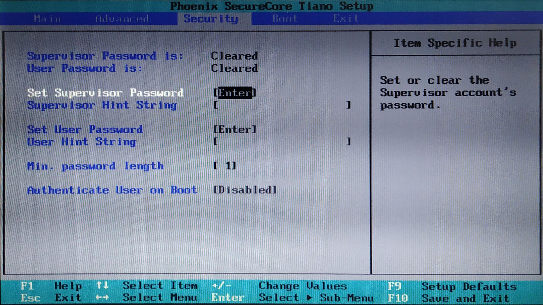Click Supervisor Hint String label

[x=102, y=105]
